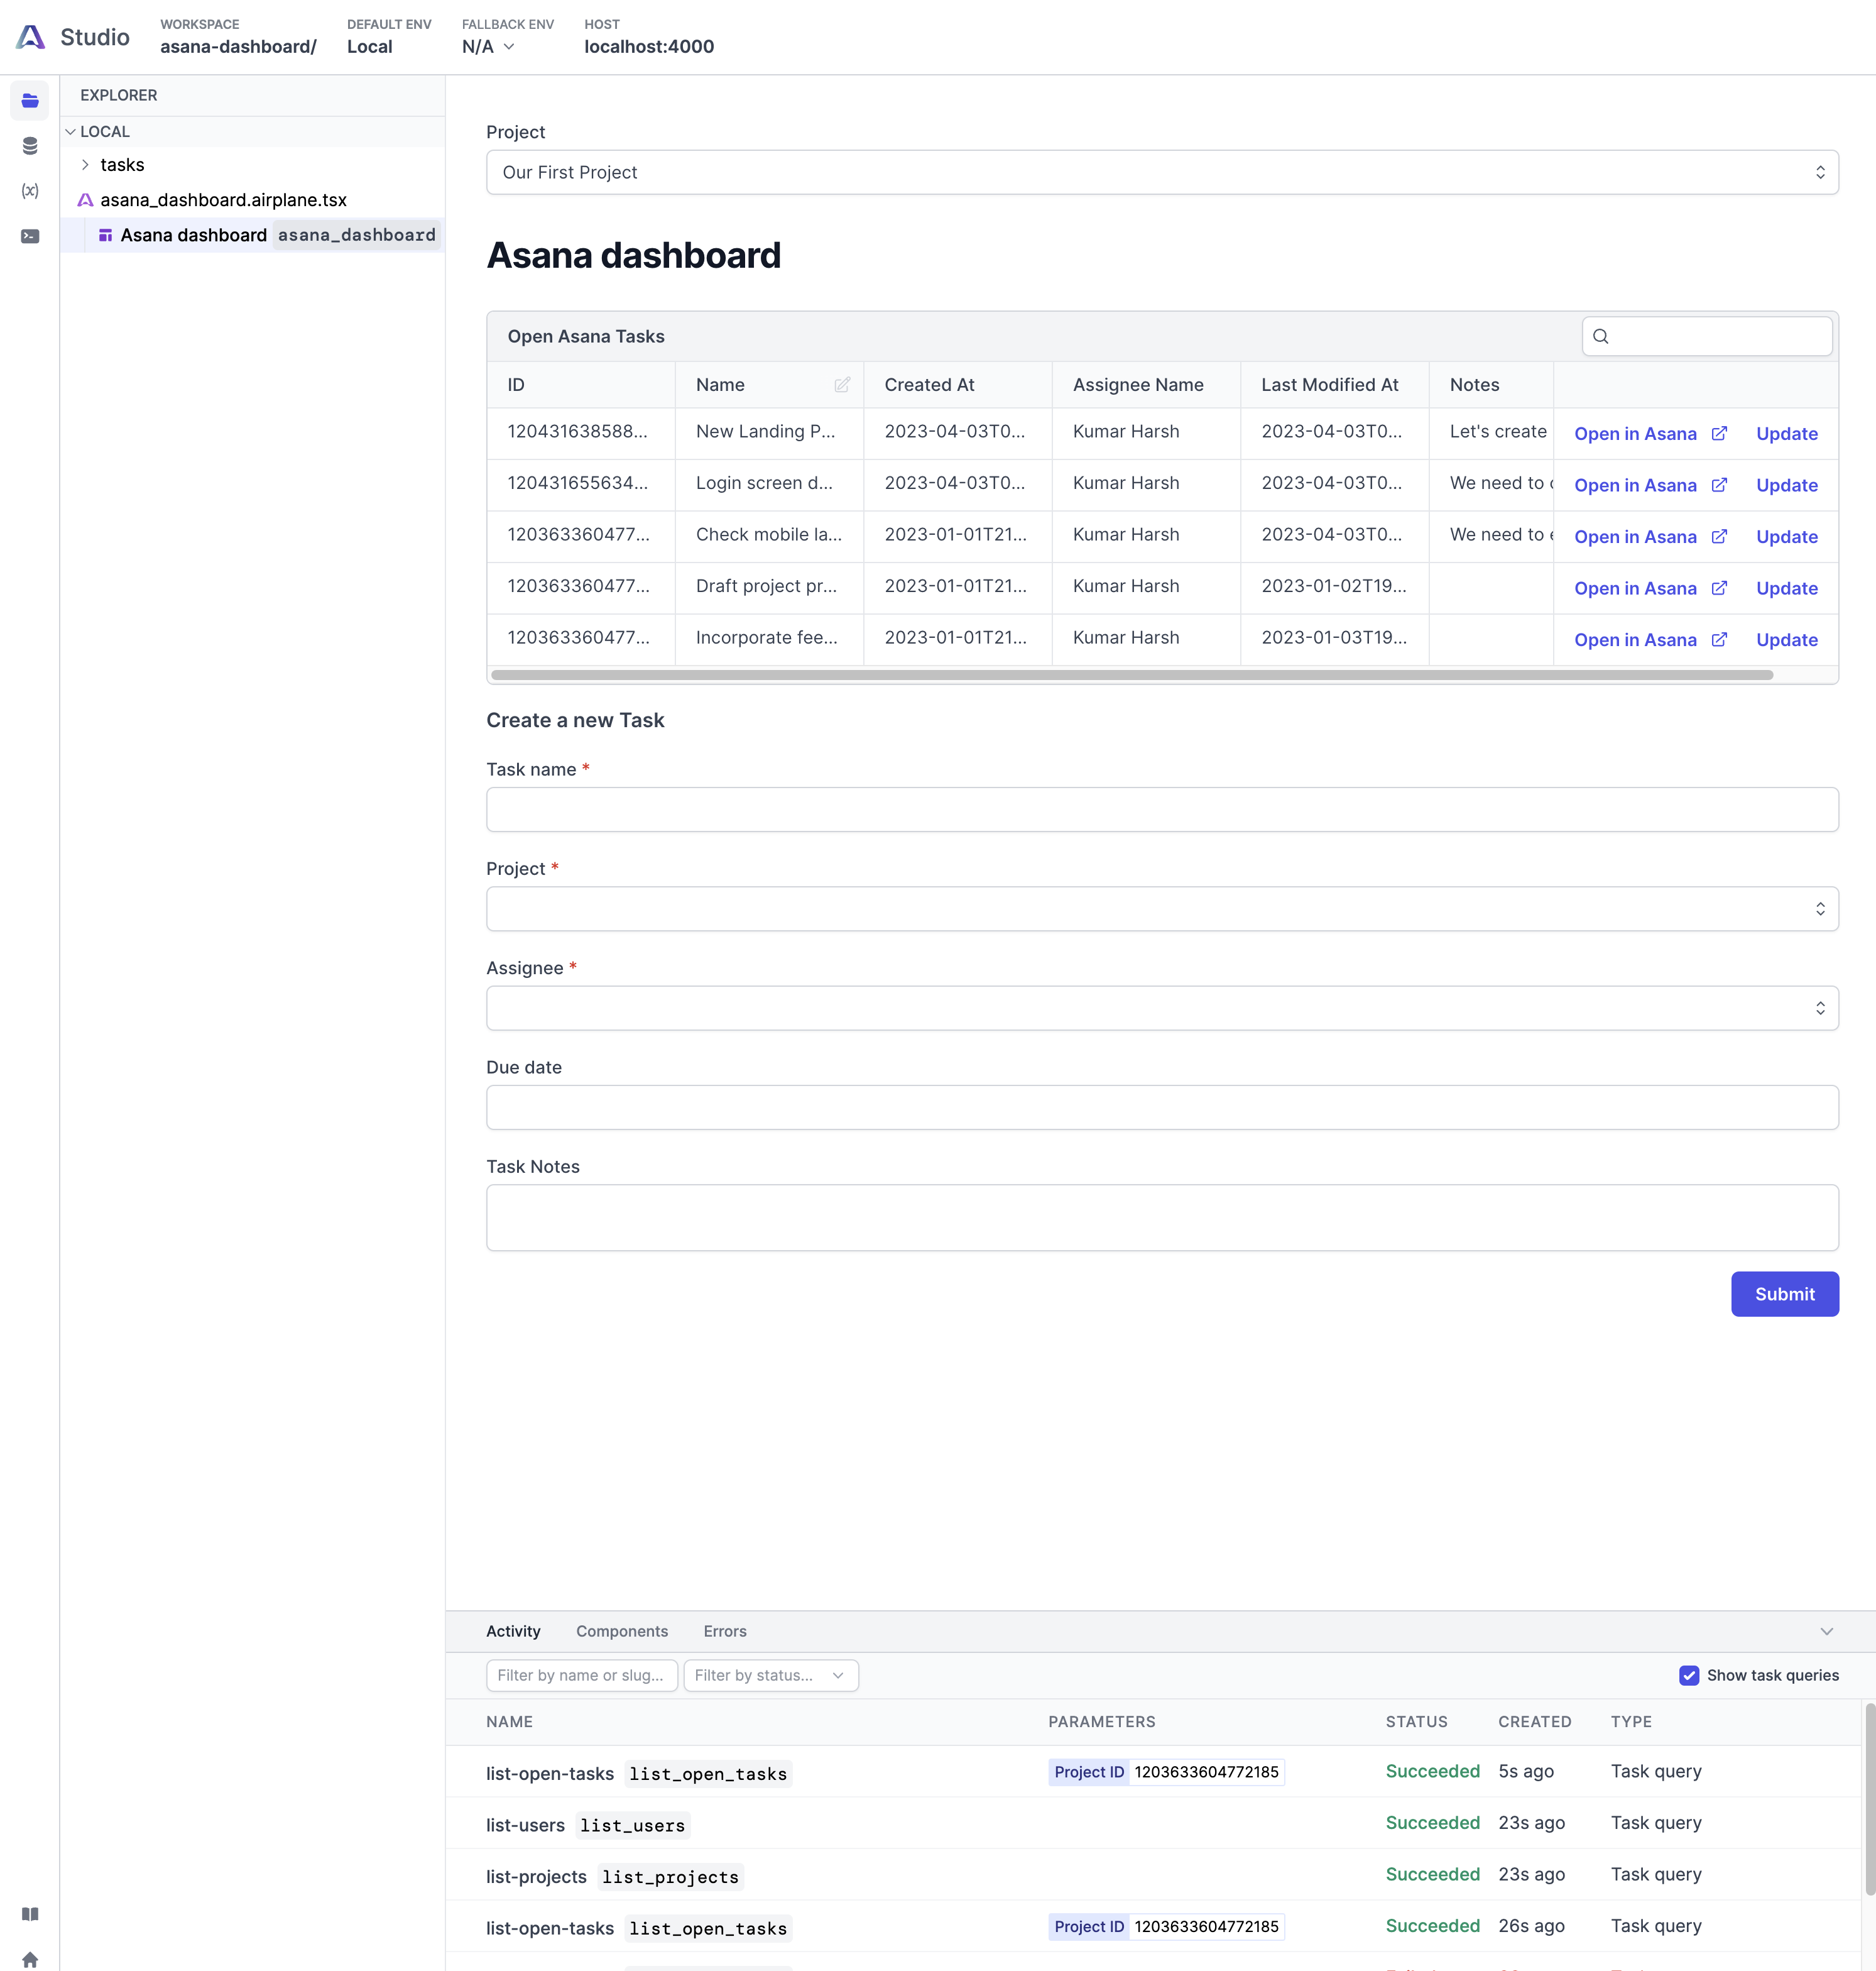The width and height of the screenshot is (1876, 1971).
Task: Open the docs book icon
Action: pyautogui.click(x=30, y=1914)
